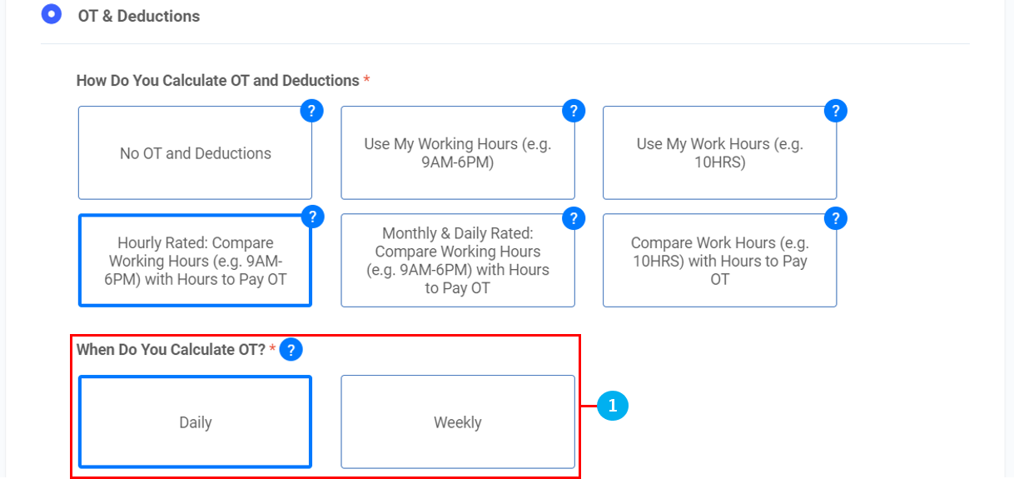Open help on Compare Work Hours card
The image size is (1014, 479).
835,218
